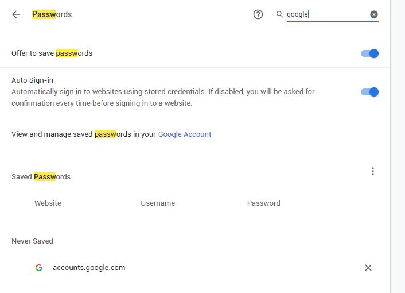Click the Passwords page title
This screenshot has height=293, width=405.
pyautogui.click(x=52, y=14)
